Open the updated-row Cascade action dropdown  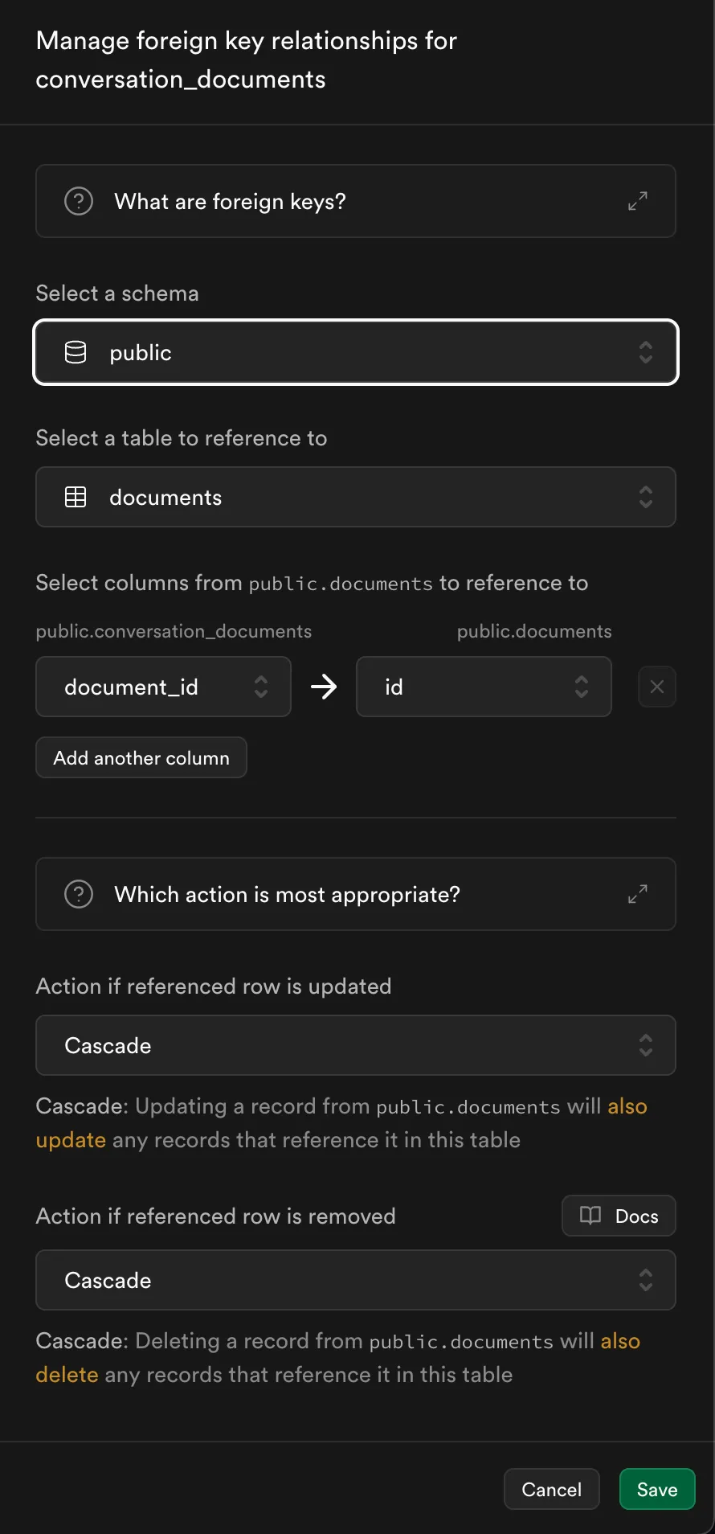pos(356,1045)
